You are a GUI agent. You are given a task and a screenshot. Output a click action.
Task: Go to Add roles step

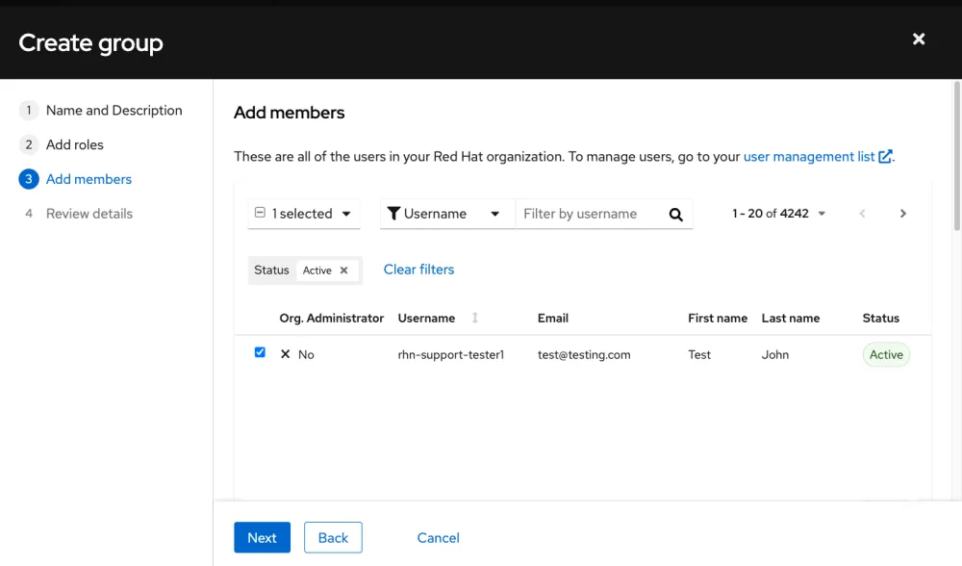click(74, 145)
